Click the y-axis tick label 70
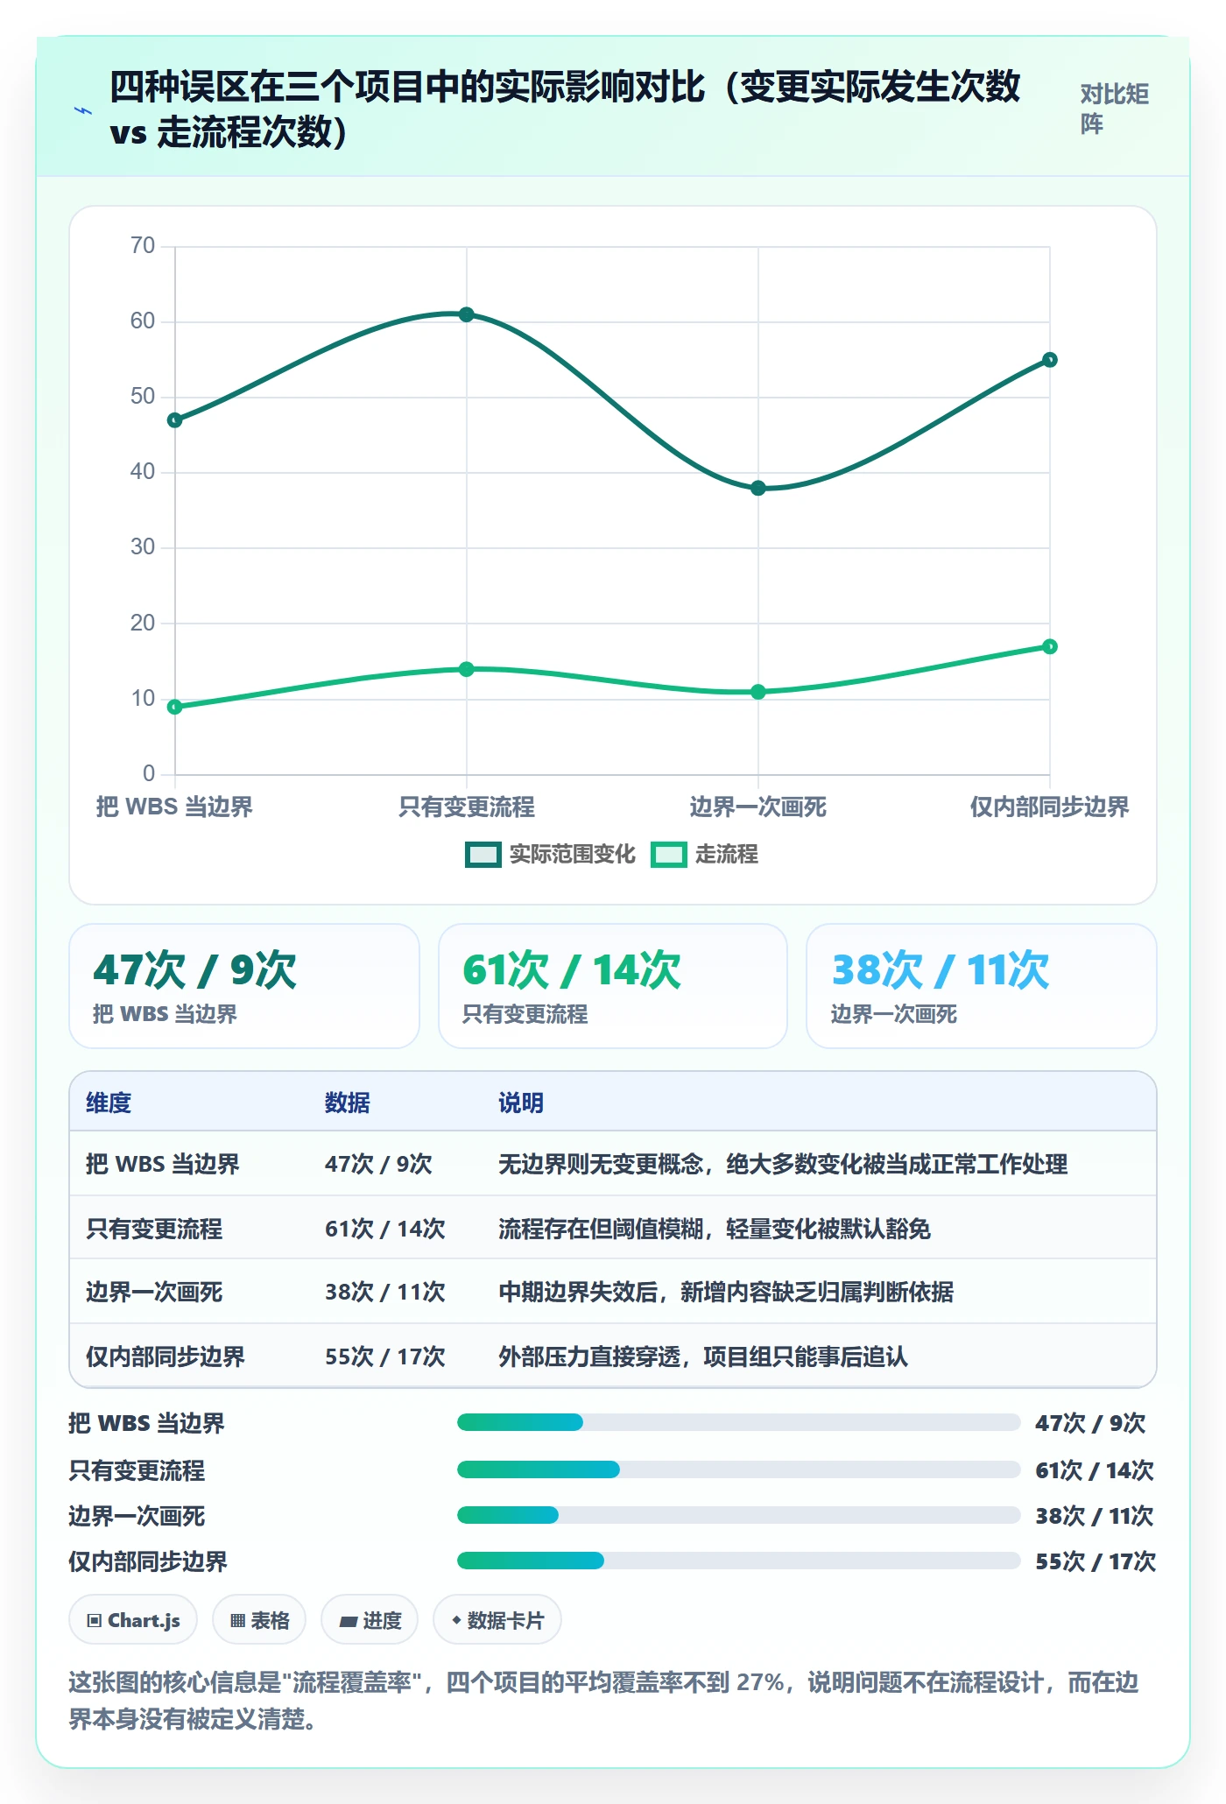1226x1804 pixels. coord(143,245)
